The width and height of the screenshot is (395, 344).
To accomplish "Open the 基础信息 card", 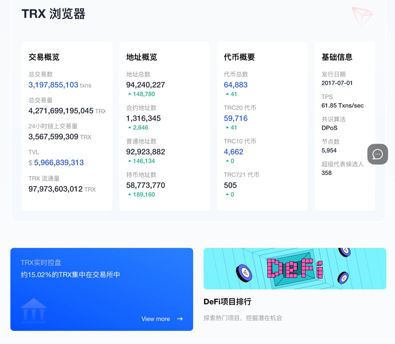I will [336, 57].
